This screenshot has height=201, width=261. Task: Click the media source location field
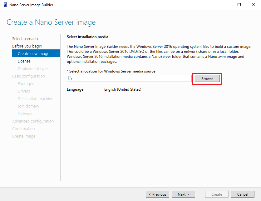pos(129,78)
